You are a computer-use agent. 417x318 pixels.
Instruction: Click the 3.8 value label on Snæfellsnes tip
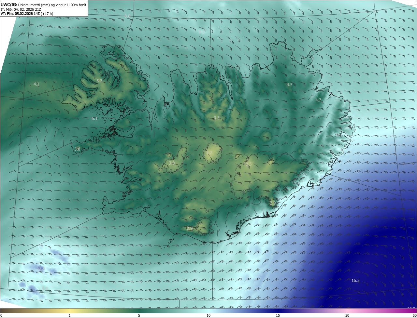77,149
